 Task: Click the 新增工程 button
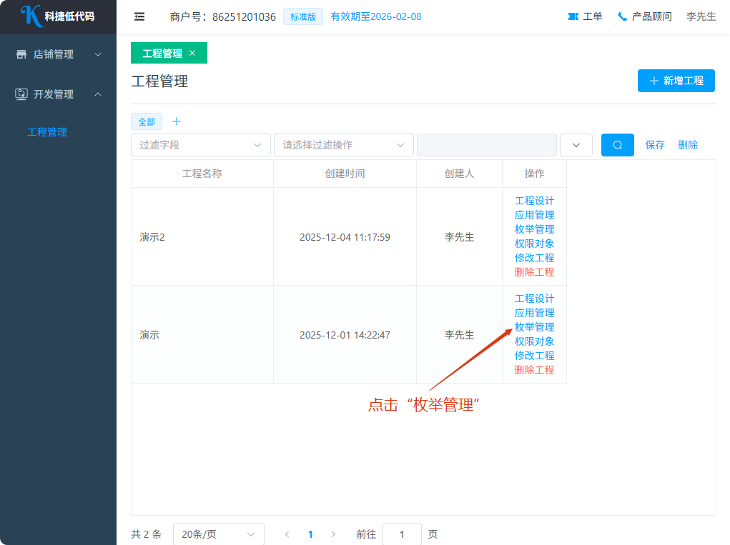[x=676, y=81]
